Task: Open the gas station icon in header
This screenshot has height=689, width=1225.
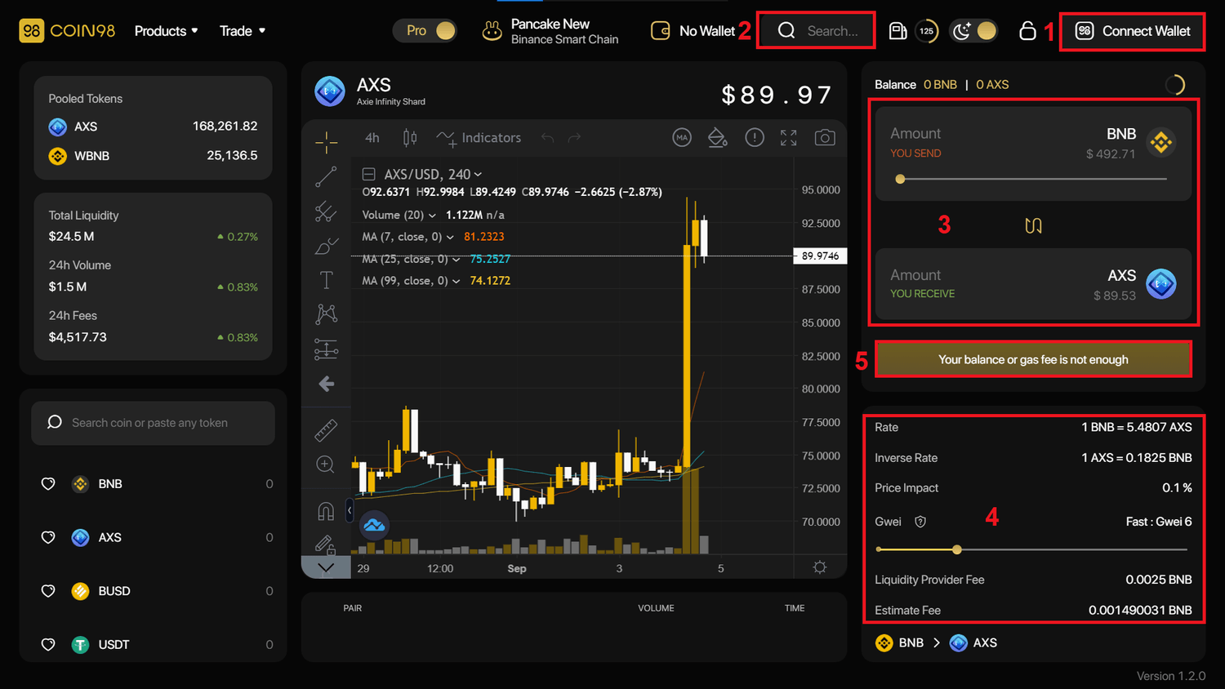Action: pos(898,31)
